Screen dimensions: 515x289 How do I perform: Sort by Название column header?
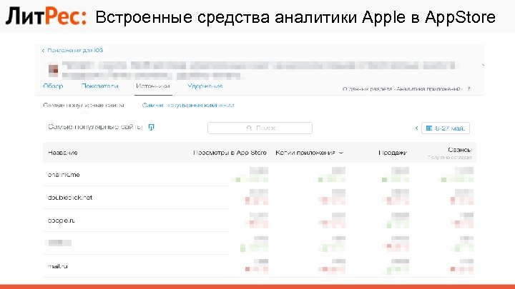(x=63, y=153)
